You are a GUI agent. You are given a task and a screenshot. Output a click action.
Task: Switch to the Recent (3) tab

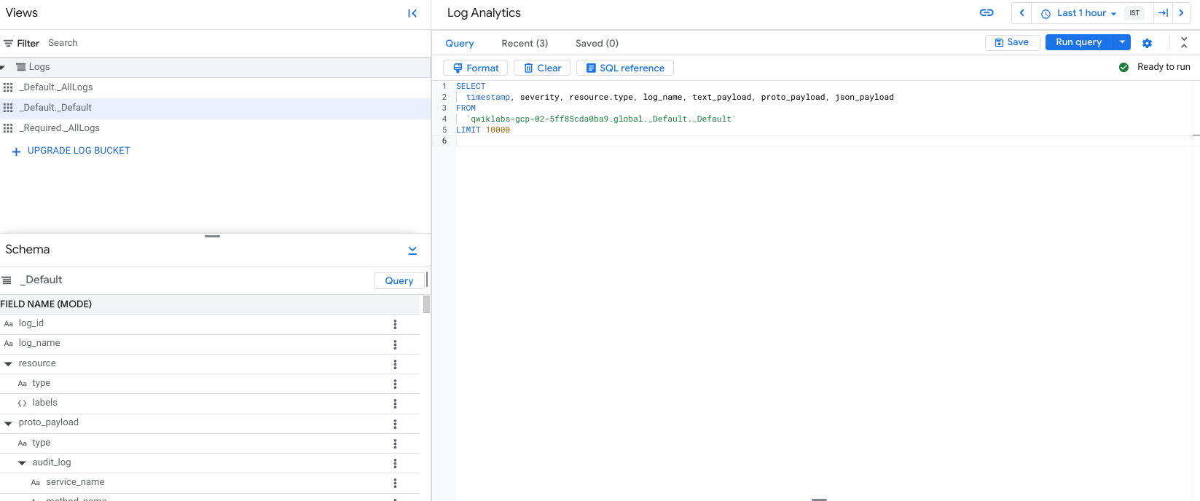(x=525, y=44)
